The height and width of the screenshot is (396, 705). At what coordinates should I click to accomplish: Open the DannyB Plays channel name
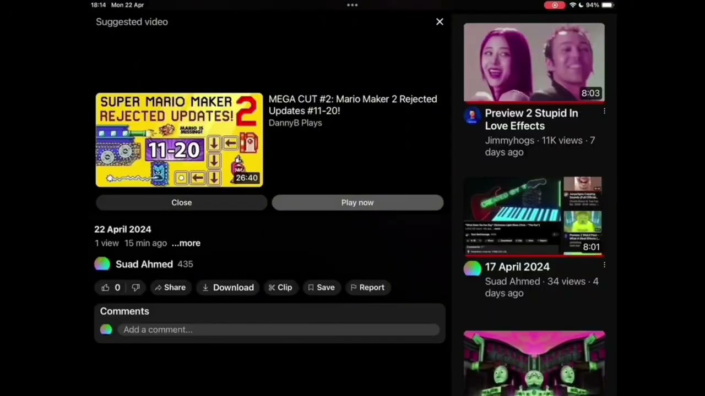[x=295, y=123]
